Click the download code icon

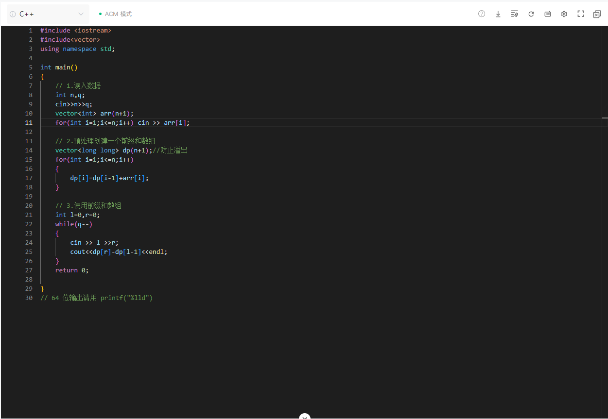498,14
